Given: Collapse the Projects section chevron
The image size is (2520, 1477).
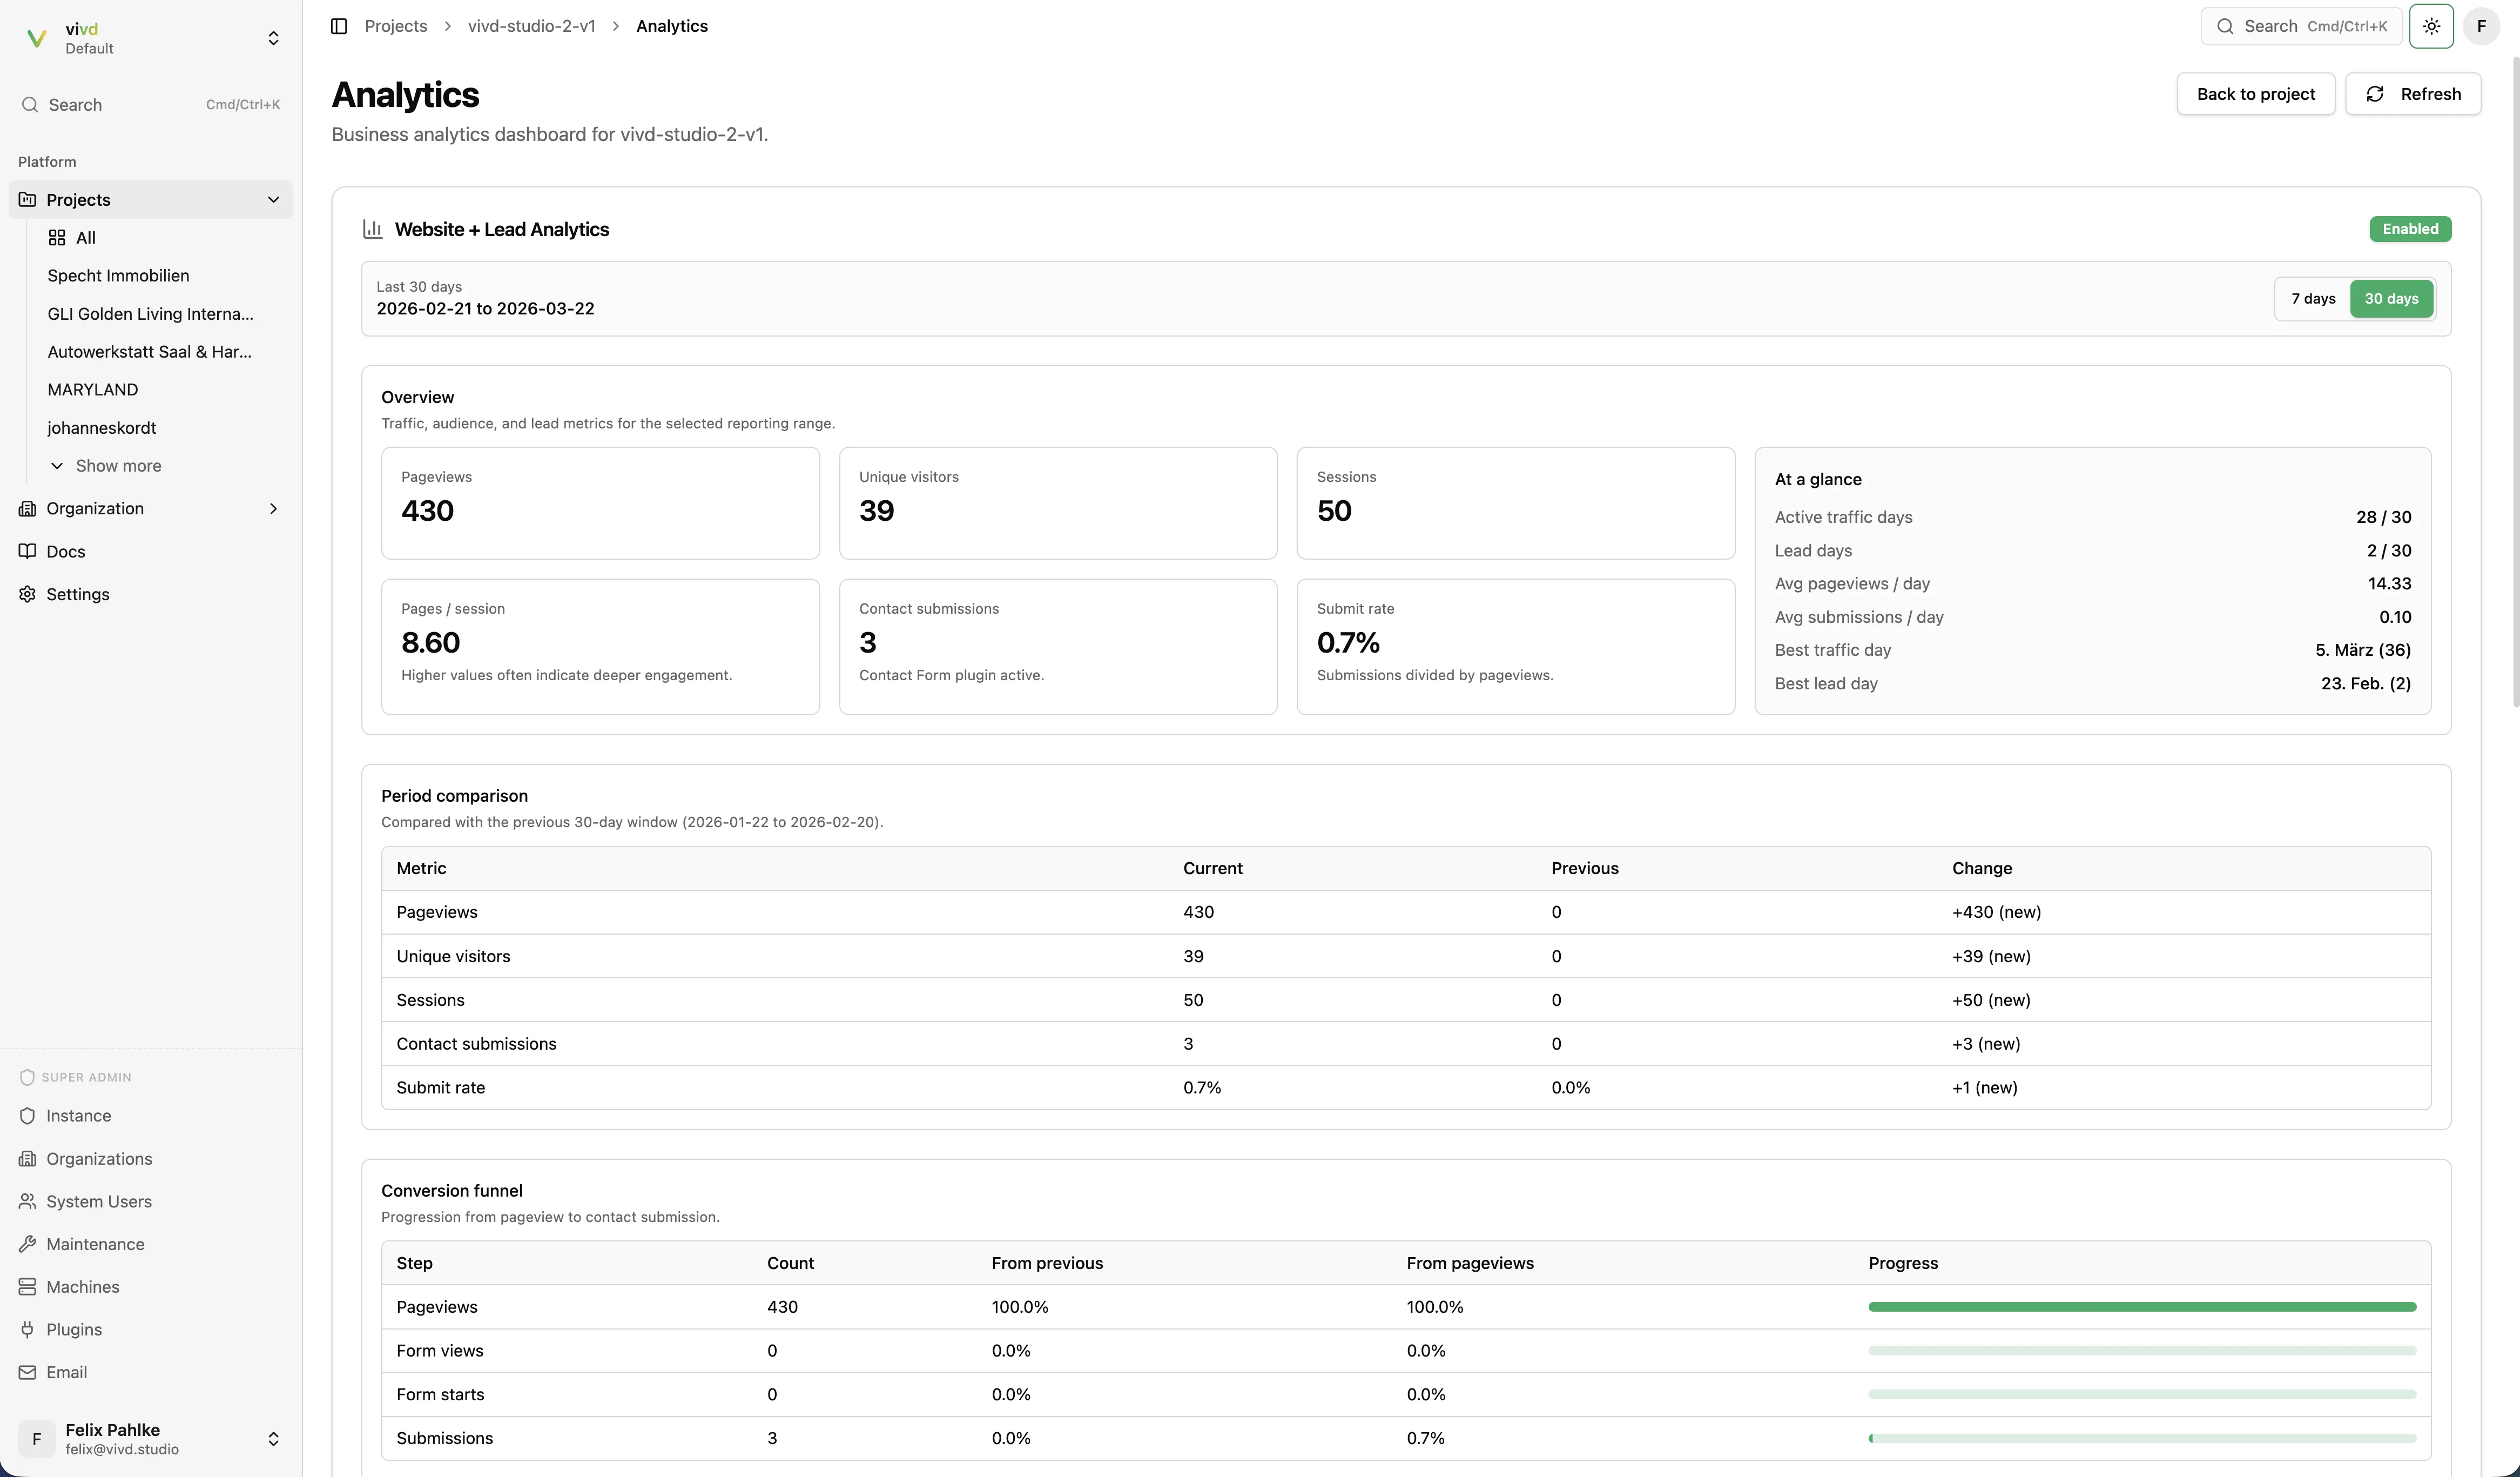Looking at the screenshot, I should point(274,200).
